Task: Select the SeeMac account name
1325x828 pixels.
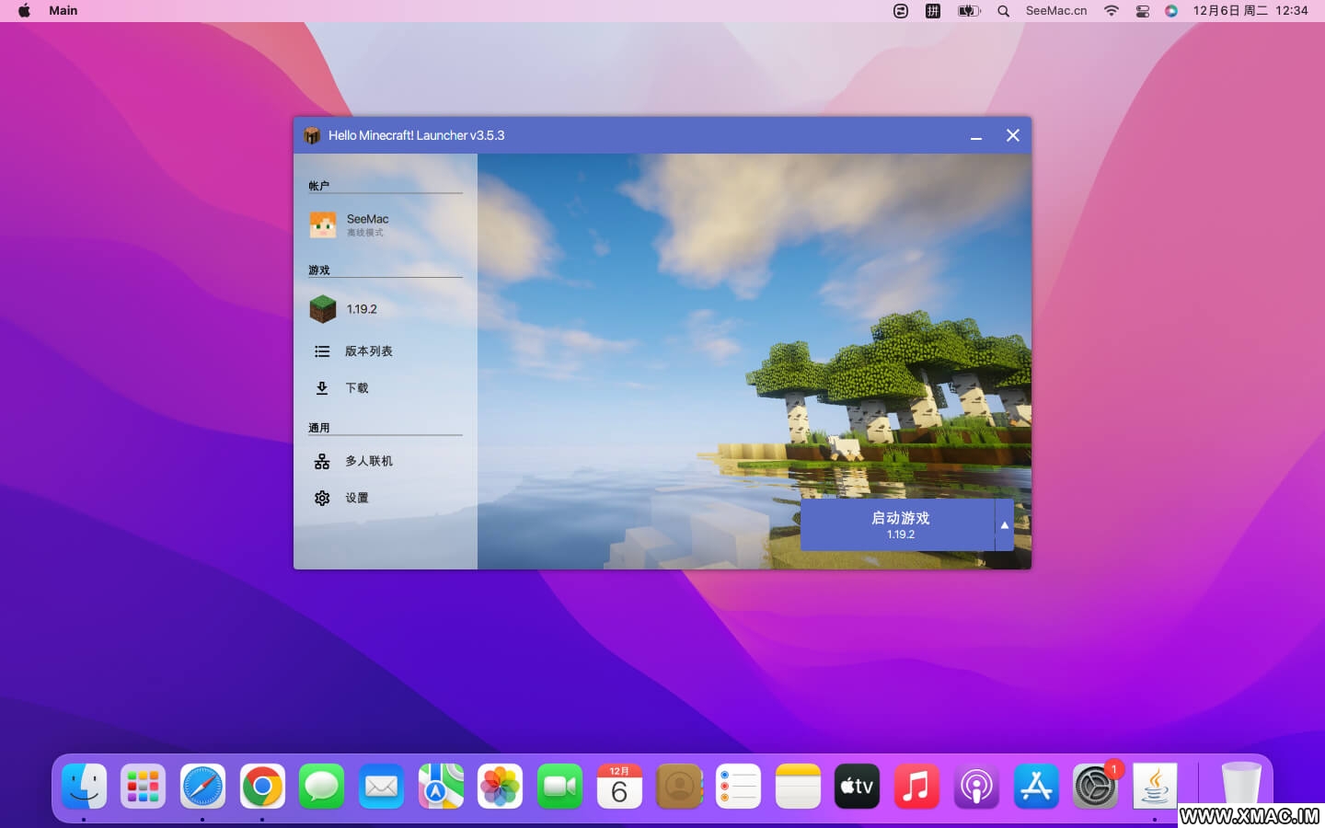Action: point(367,219)
